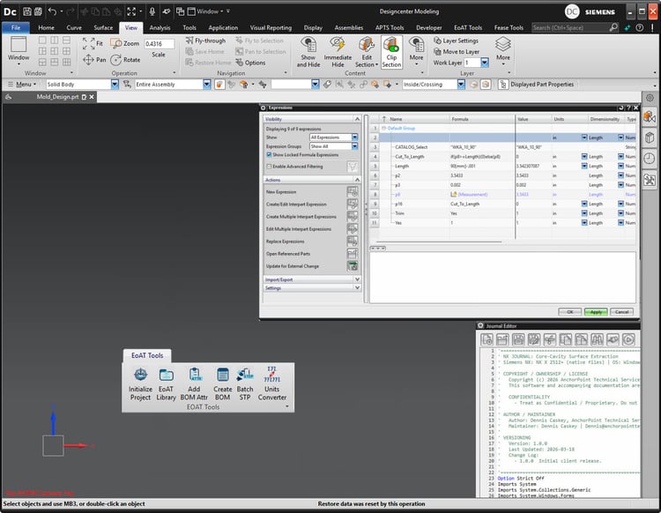Click the Add BOM Attr icon
Screen dimensions: 661x513
194,383
